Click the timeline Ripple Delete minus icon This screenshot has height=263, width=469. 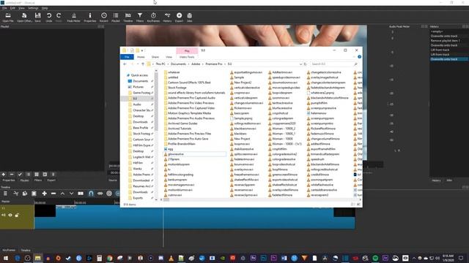[x=53, y=194]
